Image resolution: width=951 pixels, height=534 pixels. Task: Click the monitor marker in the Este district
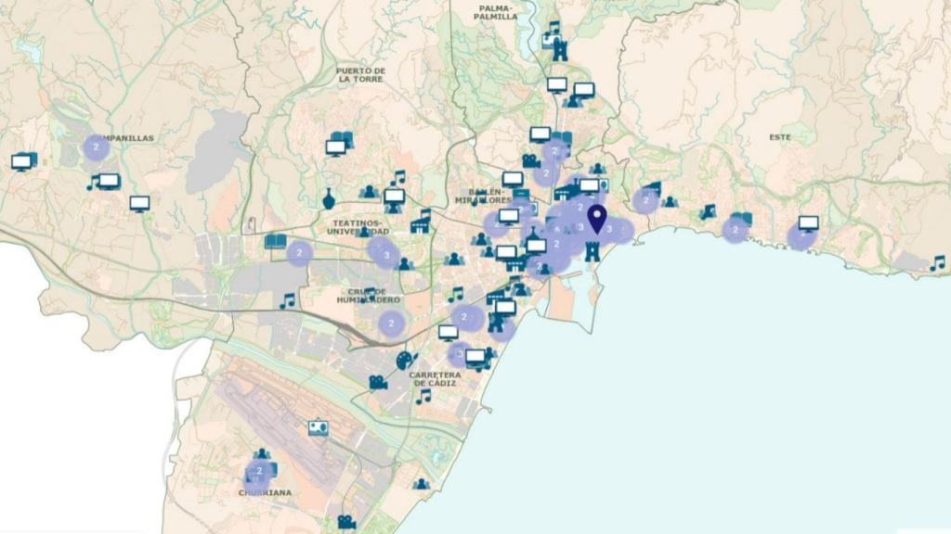pos(808,222)
